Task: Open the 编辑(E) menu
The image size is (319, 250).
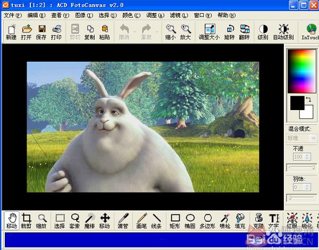Action: pos(36,15)
